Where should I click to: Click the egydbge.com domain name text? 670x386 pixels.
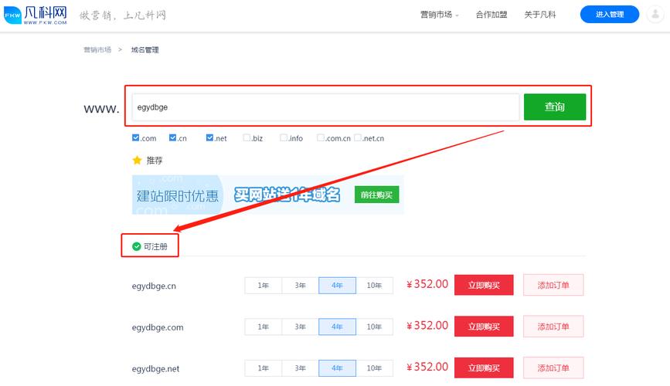[x=158, y=327]
